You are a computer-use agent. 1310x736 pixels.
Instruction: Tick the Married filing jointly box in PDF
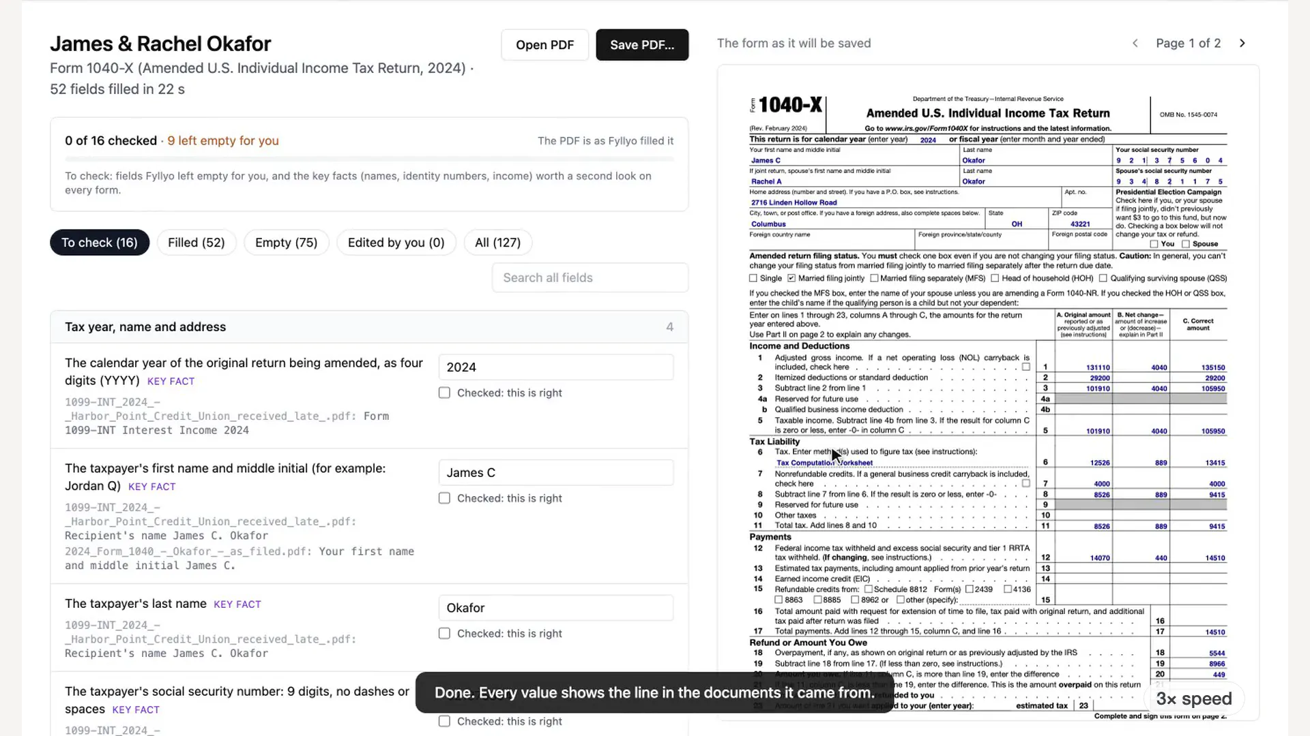pos(791,278)
